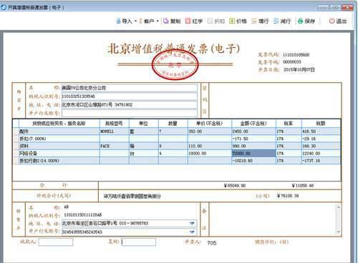The width and height of the screenshot is (358, 263).
Task: Click the buyer name 名称 input field
Action: [x=130, y=88]
